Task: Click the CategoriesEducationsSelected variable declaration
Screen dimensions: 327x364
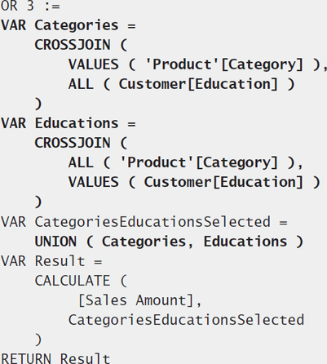Action: coord(152,222)
